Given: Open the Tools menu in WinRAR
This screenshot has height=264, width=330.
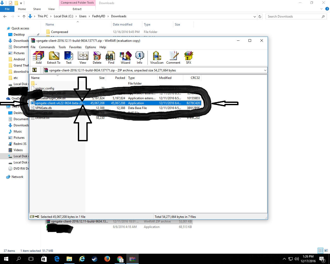Looking at the screenshot, I should tap(62, 47).
